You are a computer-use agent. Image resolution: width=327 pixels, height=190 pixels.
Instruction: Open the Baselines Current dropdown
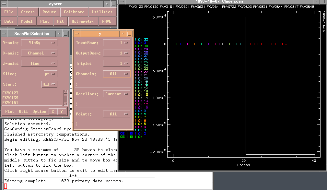[117, 94]
